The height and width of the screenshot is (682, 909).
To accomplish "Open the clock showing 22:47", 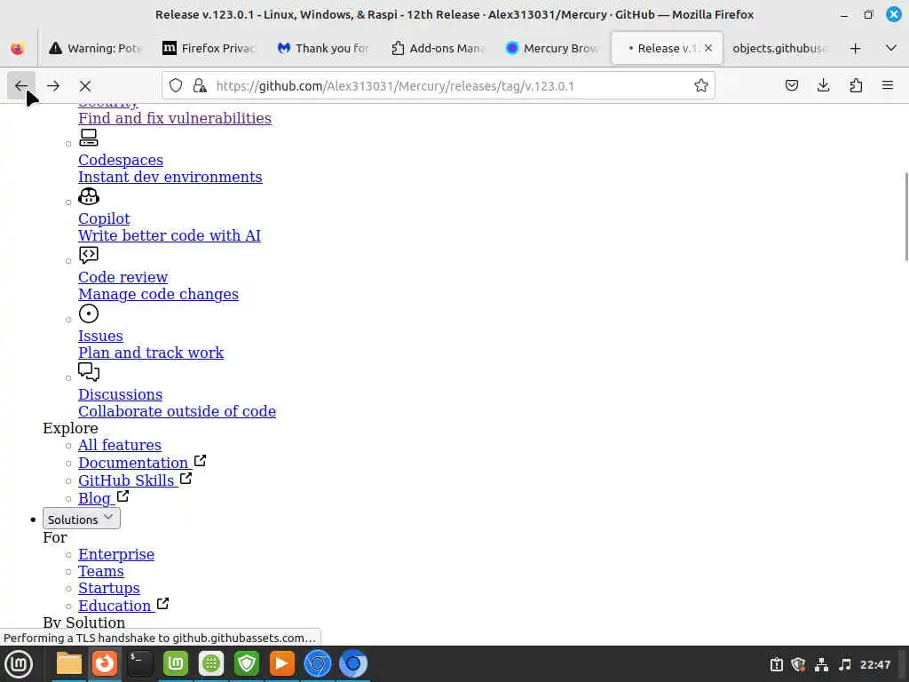I will (874, 664).
